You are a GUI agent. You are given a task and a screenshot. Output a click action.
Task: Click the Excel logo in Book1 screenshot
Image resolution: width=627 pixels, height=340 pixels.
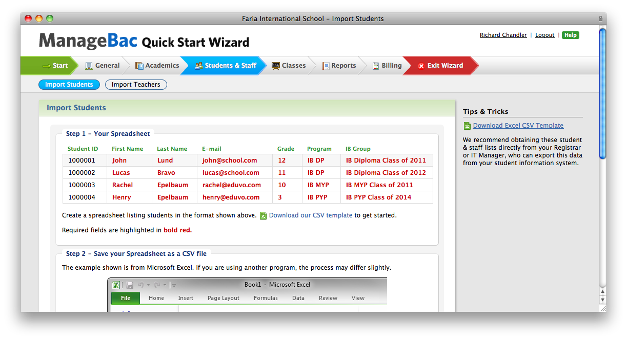(116, 285)
